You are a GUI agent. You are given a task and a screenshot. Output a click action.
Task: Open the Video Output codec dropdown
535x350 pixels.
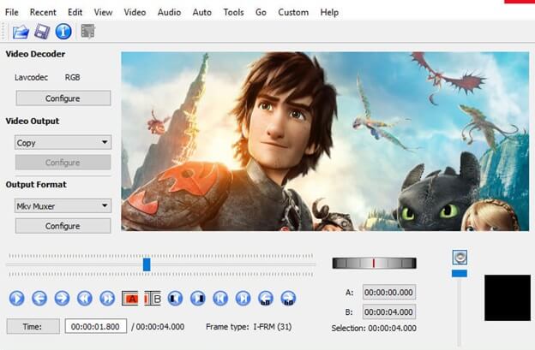coord(63,142)
